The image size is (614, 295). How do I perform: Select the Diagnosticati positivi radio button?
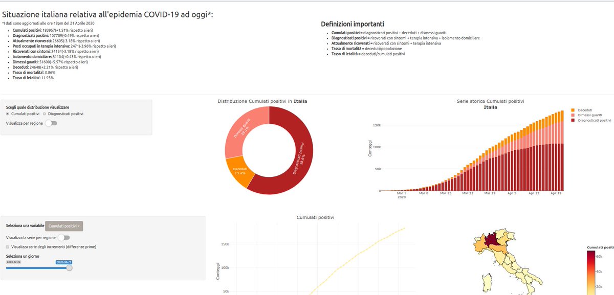tap(45, 114)
